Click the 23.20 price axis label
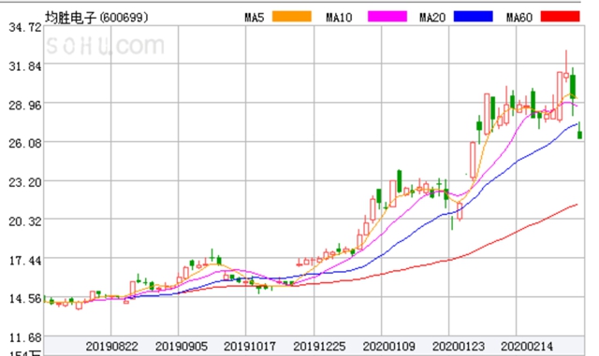This screenshot has height=356, width=599. tap(25, 182)
